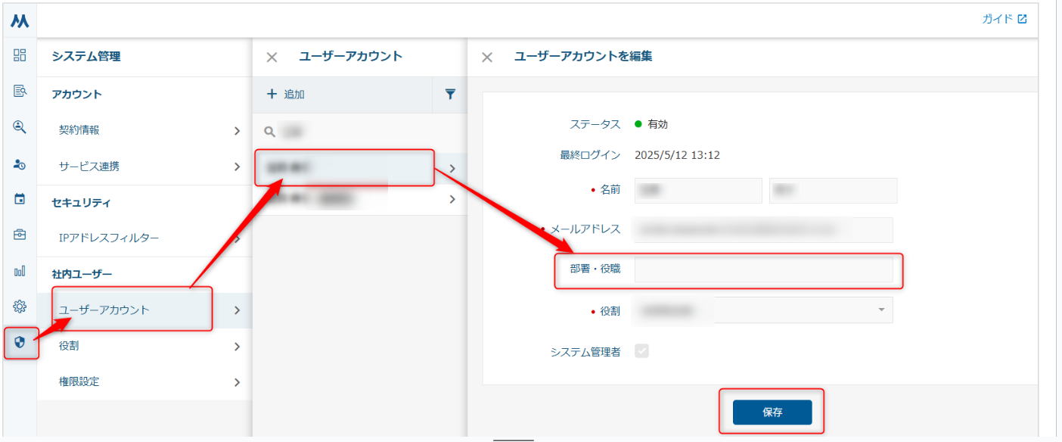This screenshot has width=1062, height=442.
Task: Close the ユーザーアカウントを編集 panel
Action: 487,57
